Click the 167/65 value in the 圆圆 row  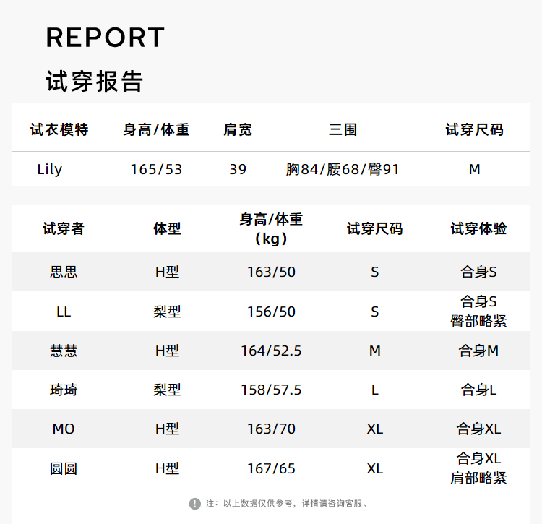271,468
